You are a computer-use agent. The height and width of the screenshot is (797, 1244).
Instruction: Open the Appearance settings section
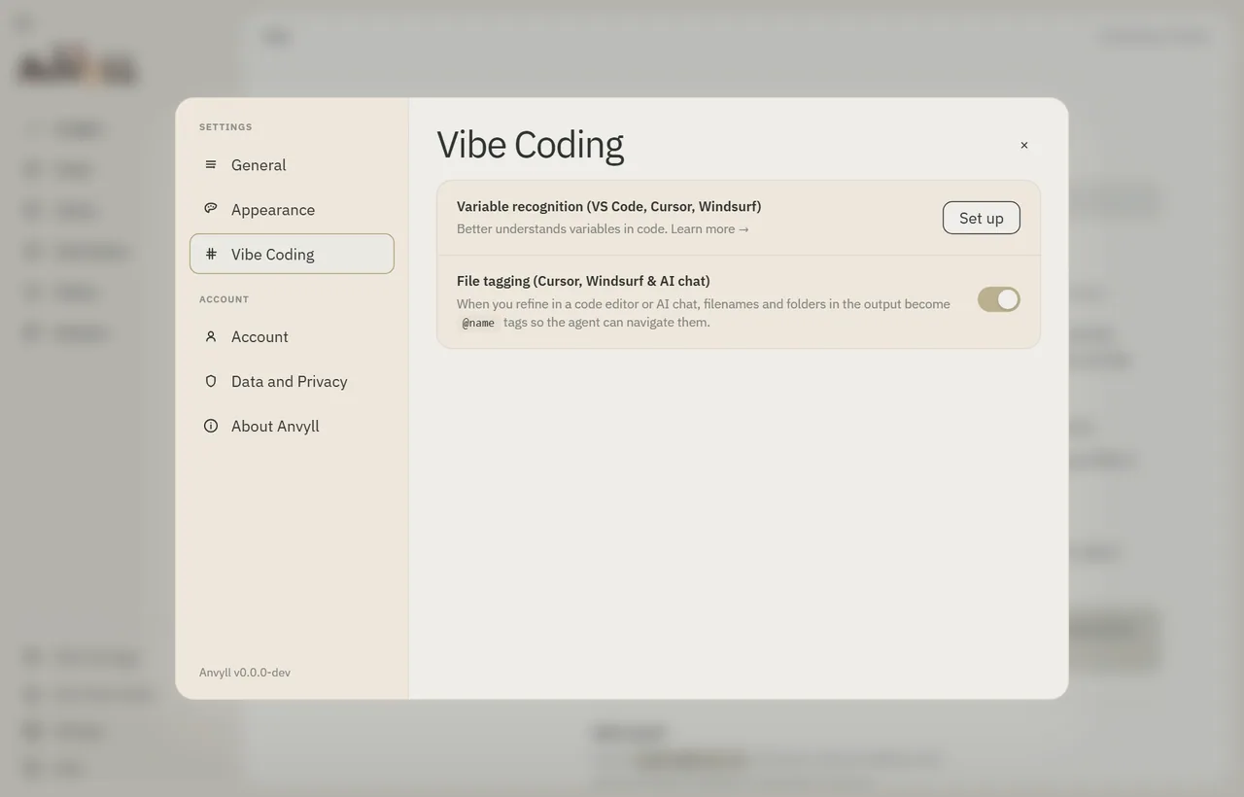tap(292, 210)
